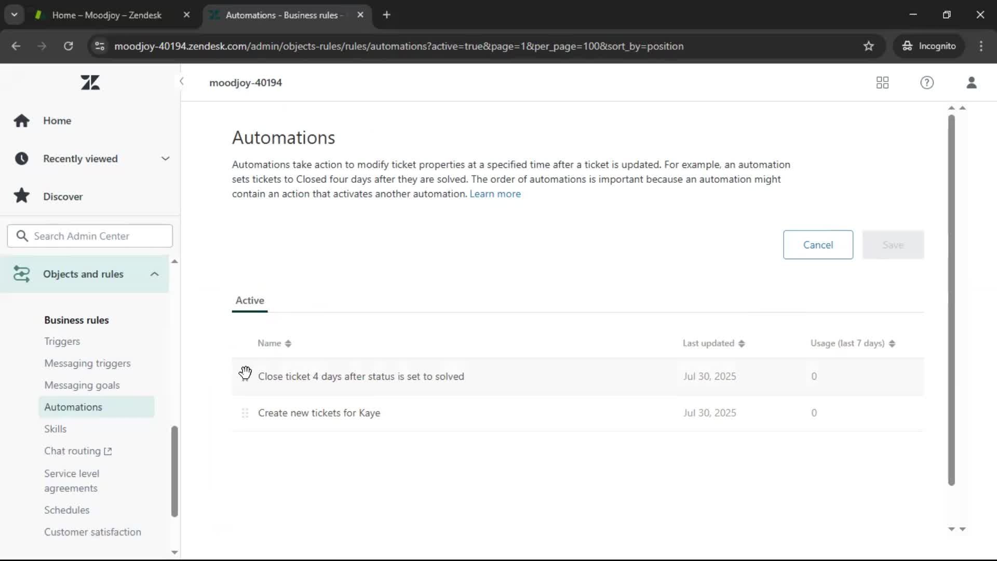
Task: Click Jul 30, 2025 in Close ticket row
Action: coord(709,376)
